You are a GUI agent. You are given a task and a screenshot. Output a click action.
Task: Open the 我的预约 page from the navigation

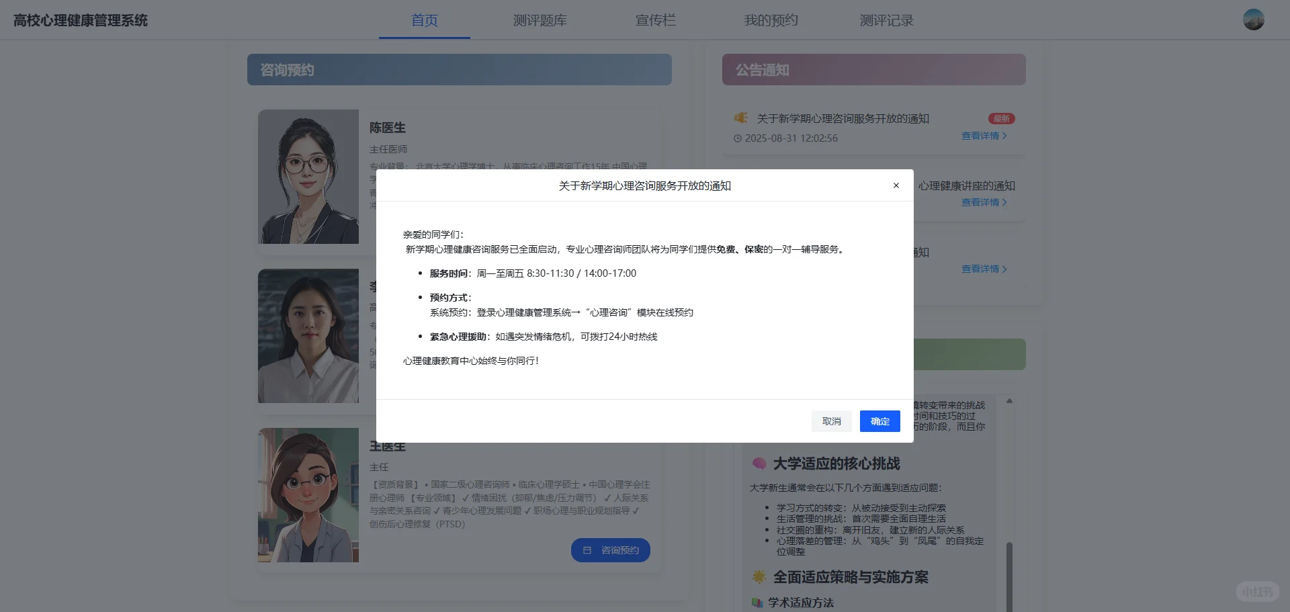[771, 20]
